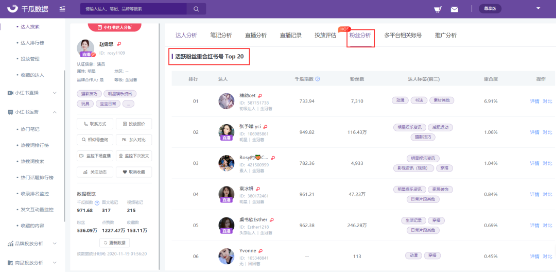Collapse the sidebar with the menu icon

point(62,9)
